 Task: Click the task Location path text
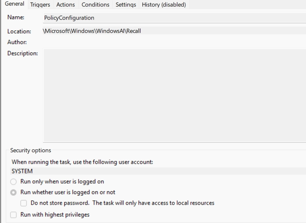(x=92, y=31)
